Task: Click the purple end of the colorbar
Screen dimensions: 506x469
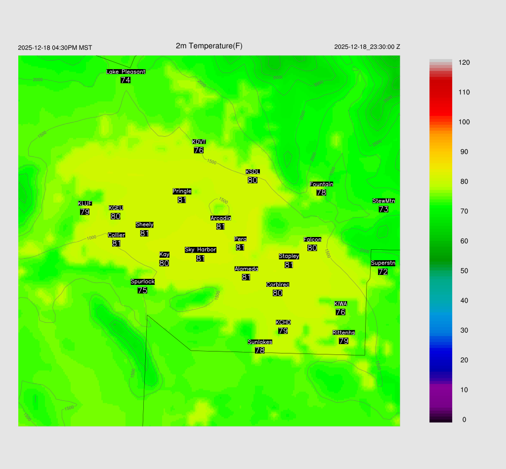Action: tap(440, 395)
